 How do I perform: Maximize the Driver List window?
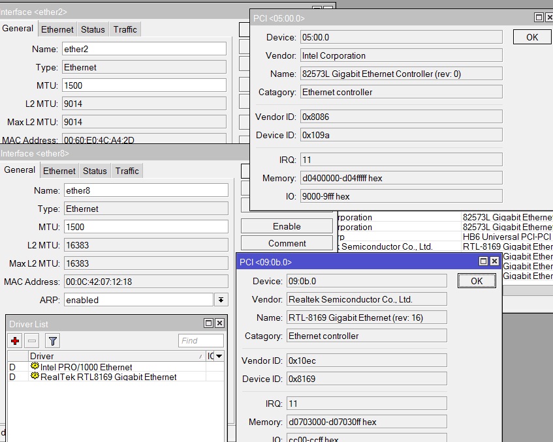point(208,323)
